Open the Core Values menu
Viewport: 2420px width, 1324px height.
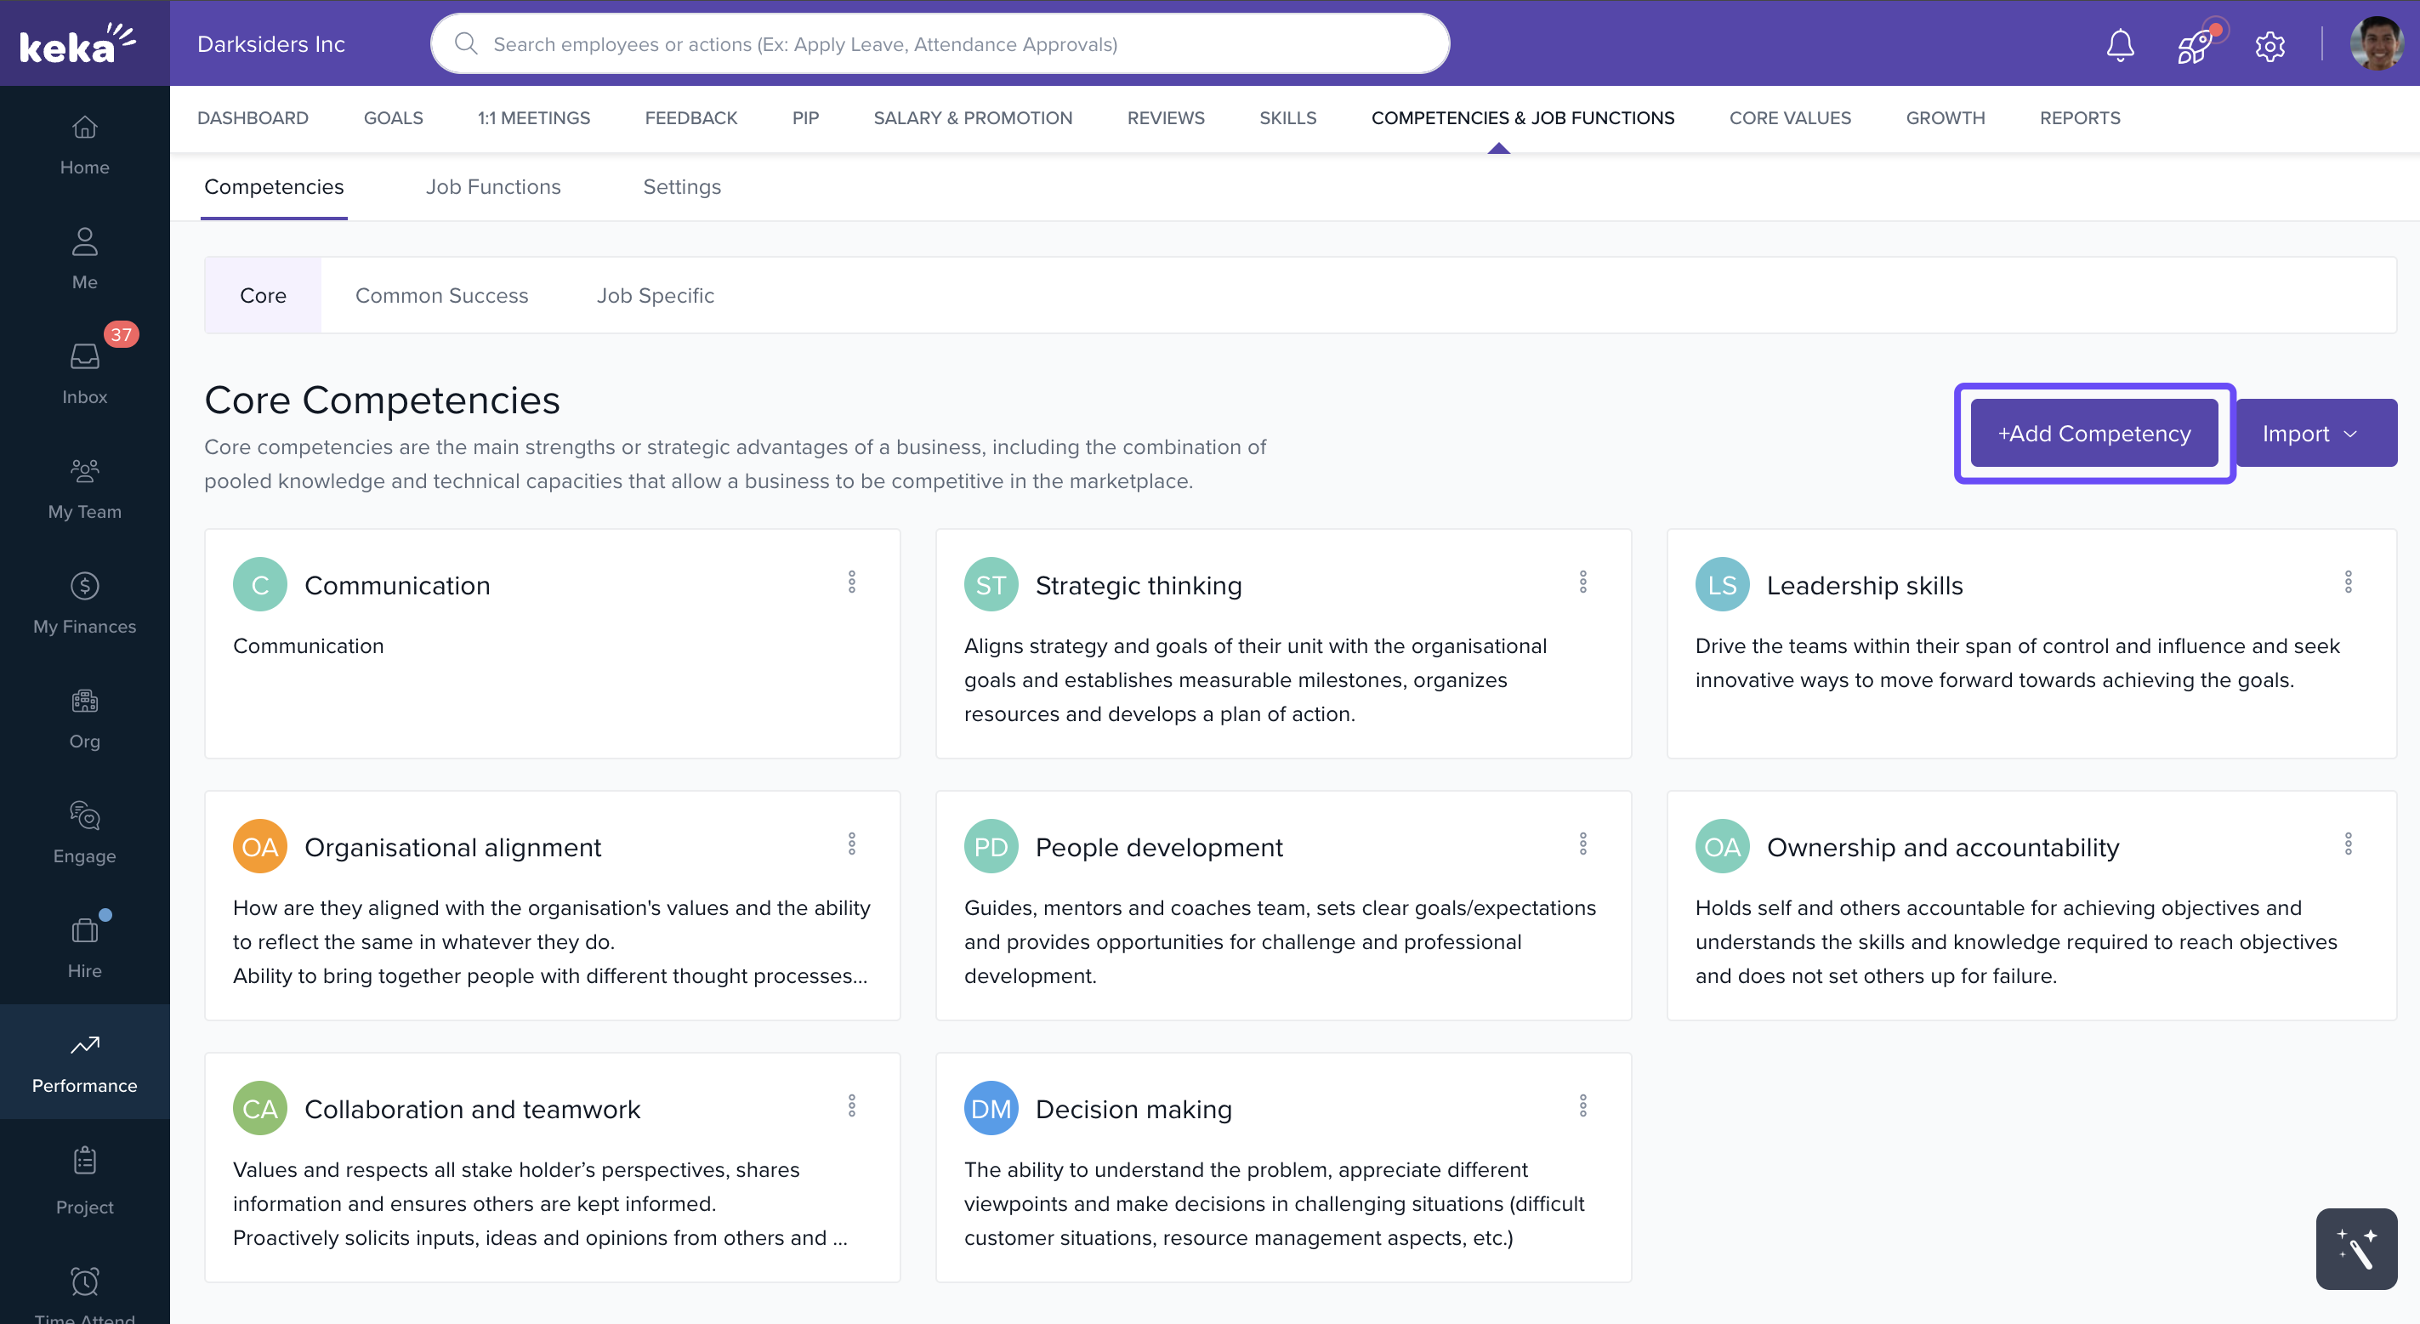point(1789,118)
